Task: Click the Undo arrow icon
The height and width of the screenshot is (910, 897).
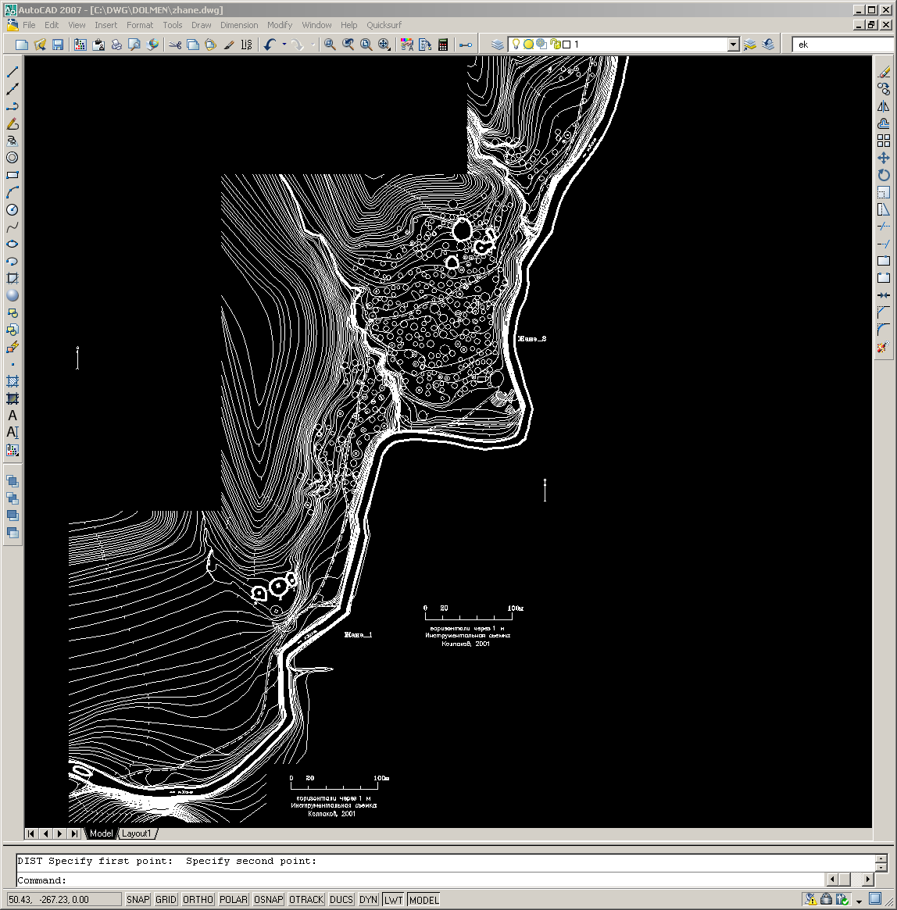Action: pos(270,45)
